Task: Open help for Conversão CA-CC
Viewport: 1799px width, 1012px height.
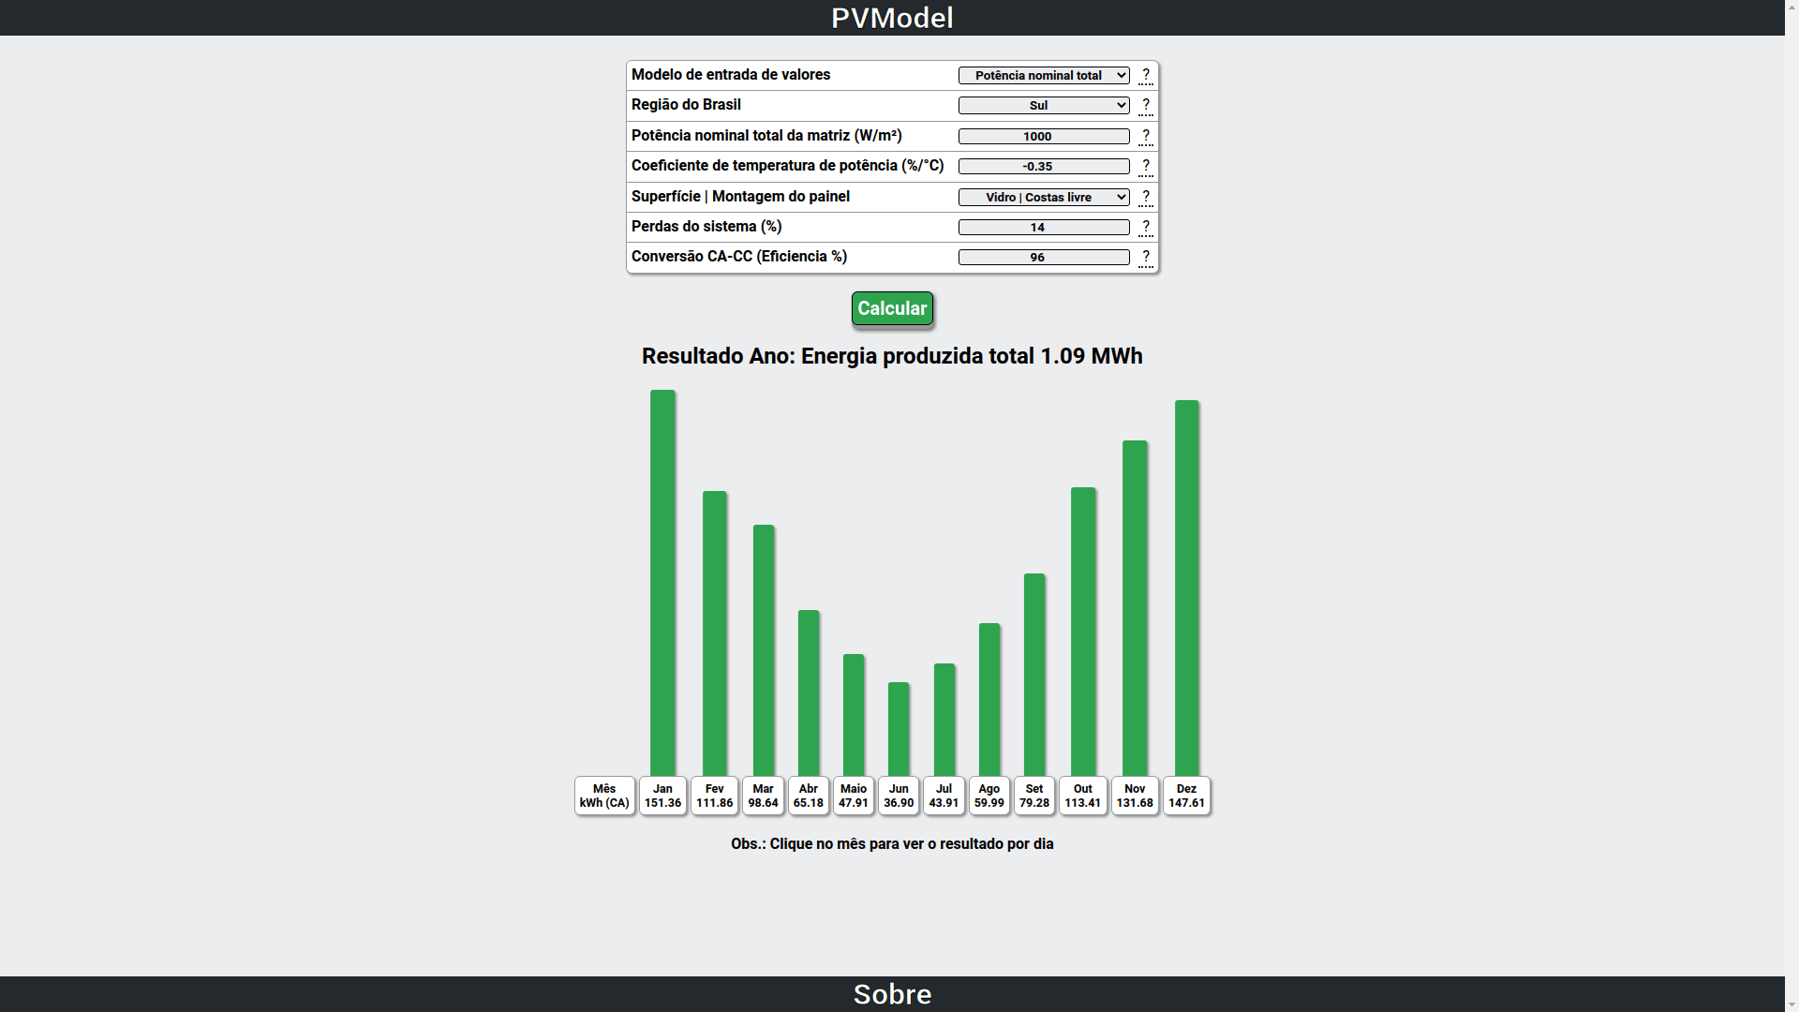Action: click(1145, 258)
